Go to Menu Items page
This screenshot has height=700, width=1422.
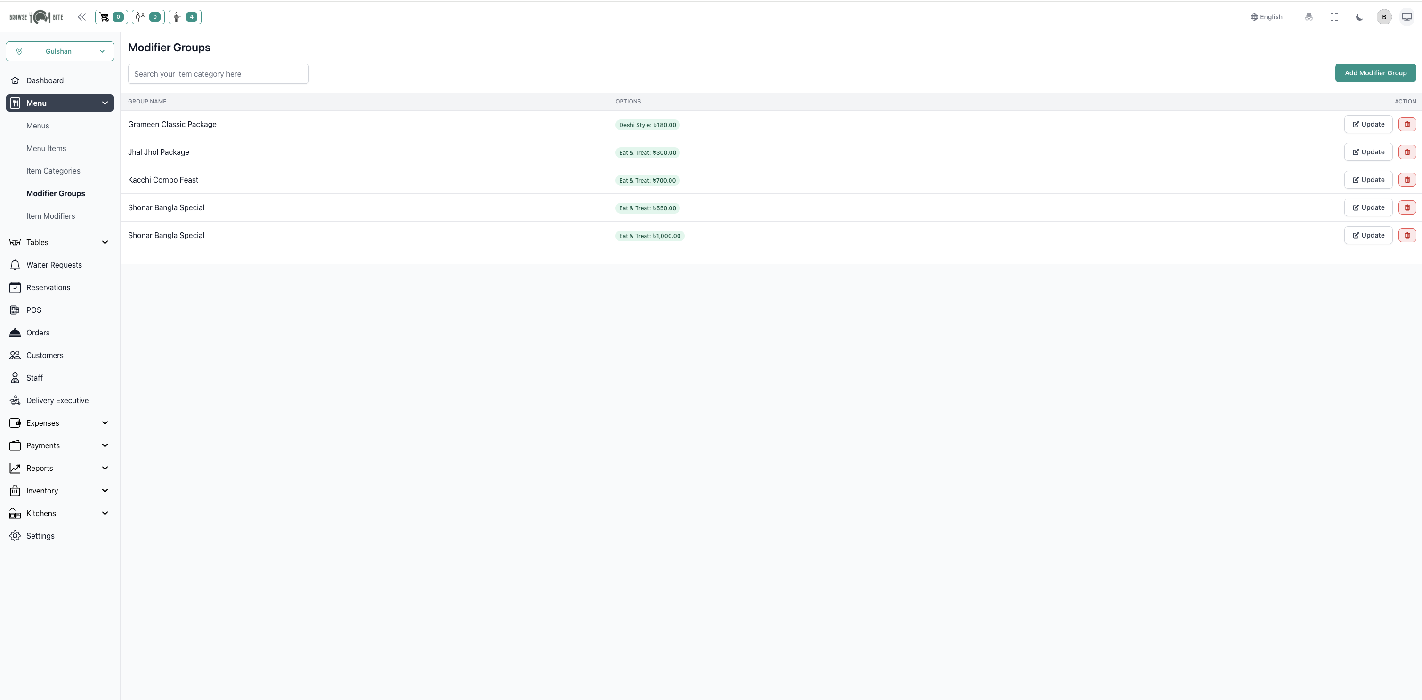46,148
